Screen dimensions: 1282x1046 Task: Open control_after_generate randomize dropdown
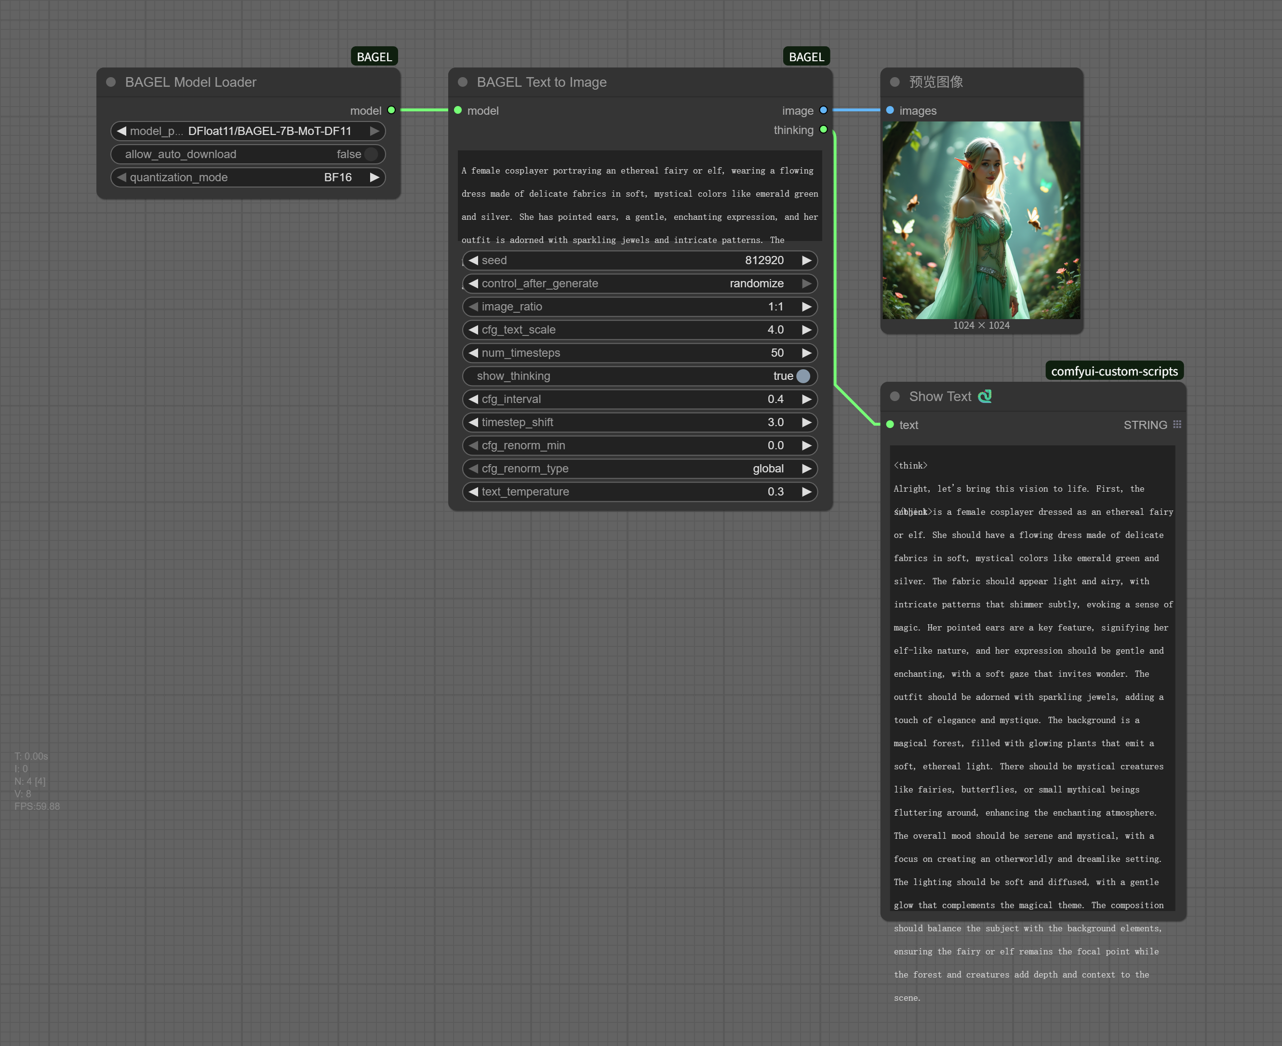point(640,283)
